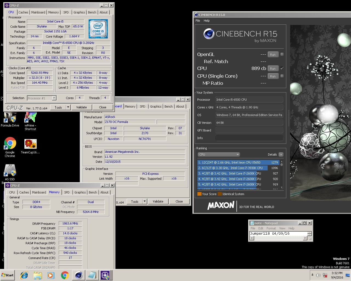Click the ranking list scrollbar
The height and width of the screenshot is (281, 351).
point(281,175)
